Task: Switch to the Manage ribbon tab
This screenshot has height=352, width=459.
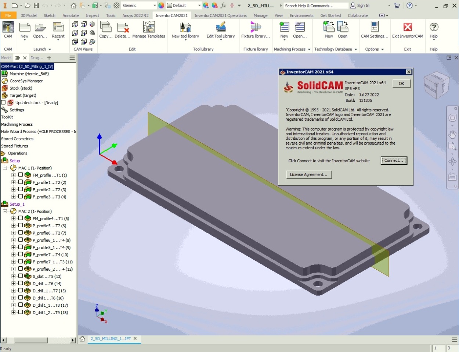Action: 260,15
